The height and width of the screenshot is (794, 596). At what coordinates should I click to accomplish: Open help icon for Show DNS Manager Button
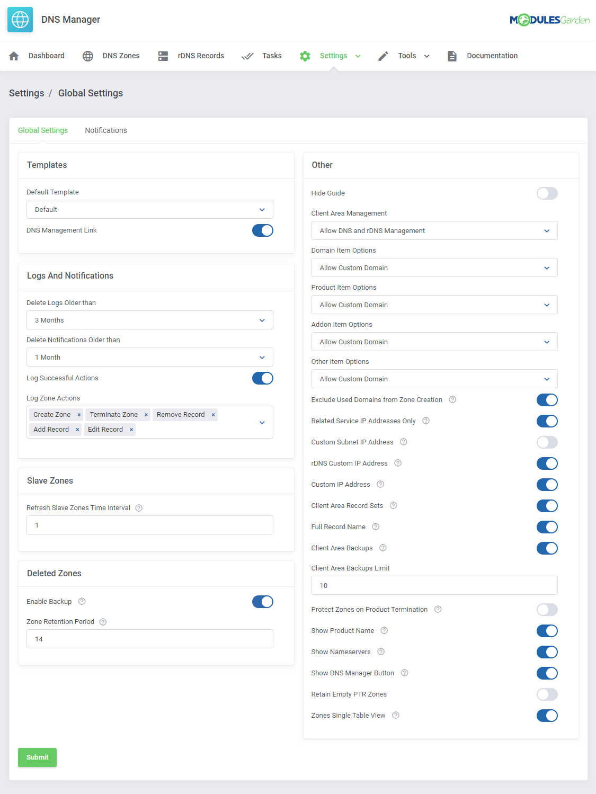point(405,673)
